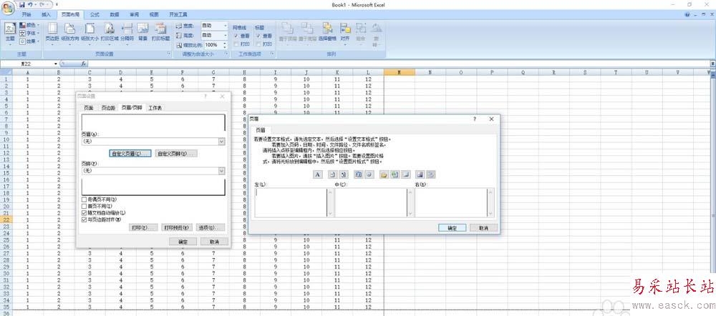This screenshot has height=316, width=716.
Task: Toggle align with page margins checkbox (与页边距对齐)
Action: tap(84, 219)
